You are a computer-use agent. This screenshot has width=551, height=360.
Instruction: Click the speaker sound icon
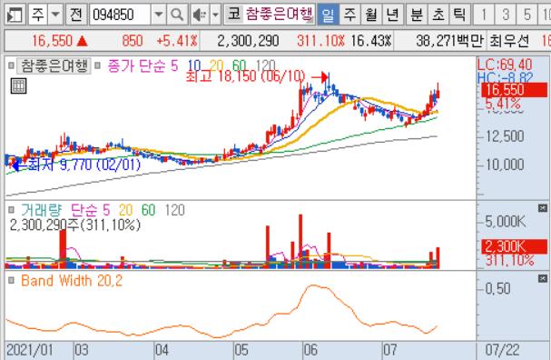tap(201, 15)
